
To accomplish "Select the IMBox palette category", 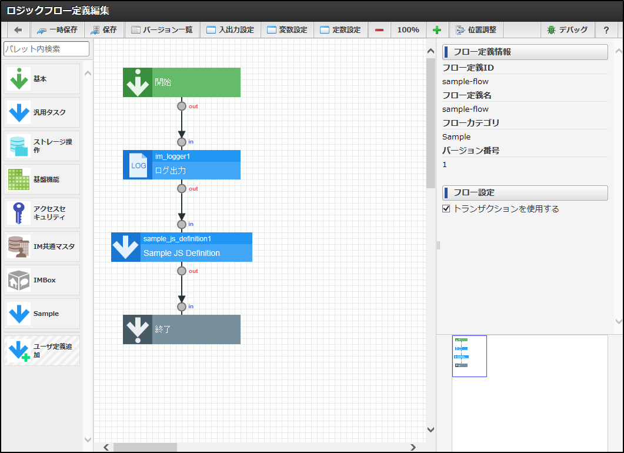I will [42, 280].
